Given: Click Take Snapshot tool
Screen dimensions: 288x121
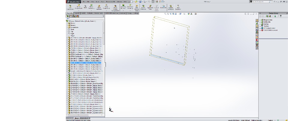Looking at the screenshot, I should click(x=178, y=7).
